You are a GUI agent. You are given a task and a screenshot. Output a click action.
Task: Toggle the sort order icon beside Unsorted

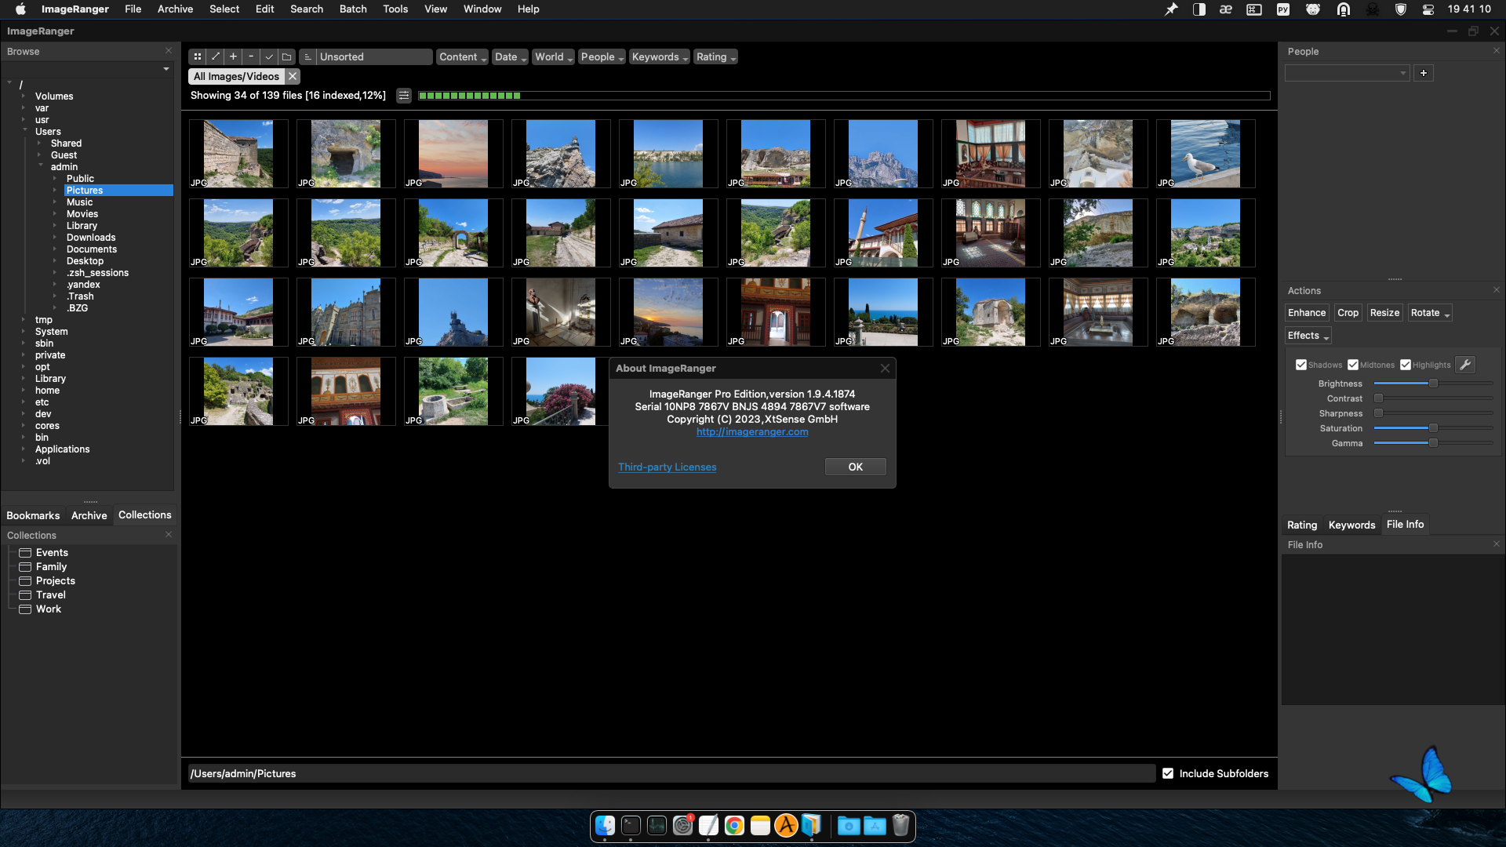tap(307, 57)
